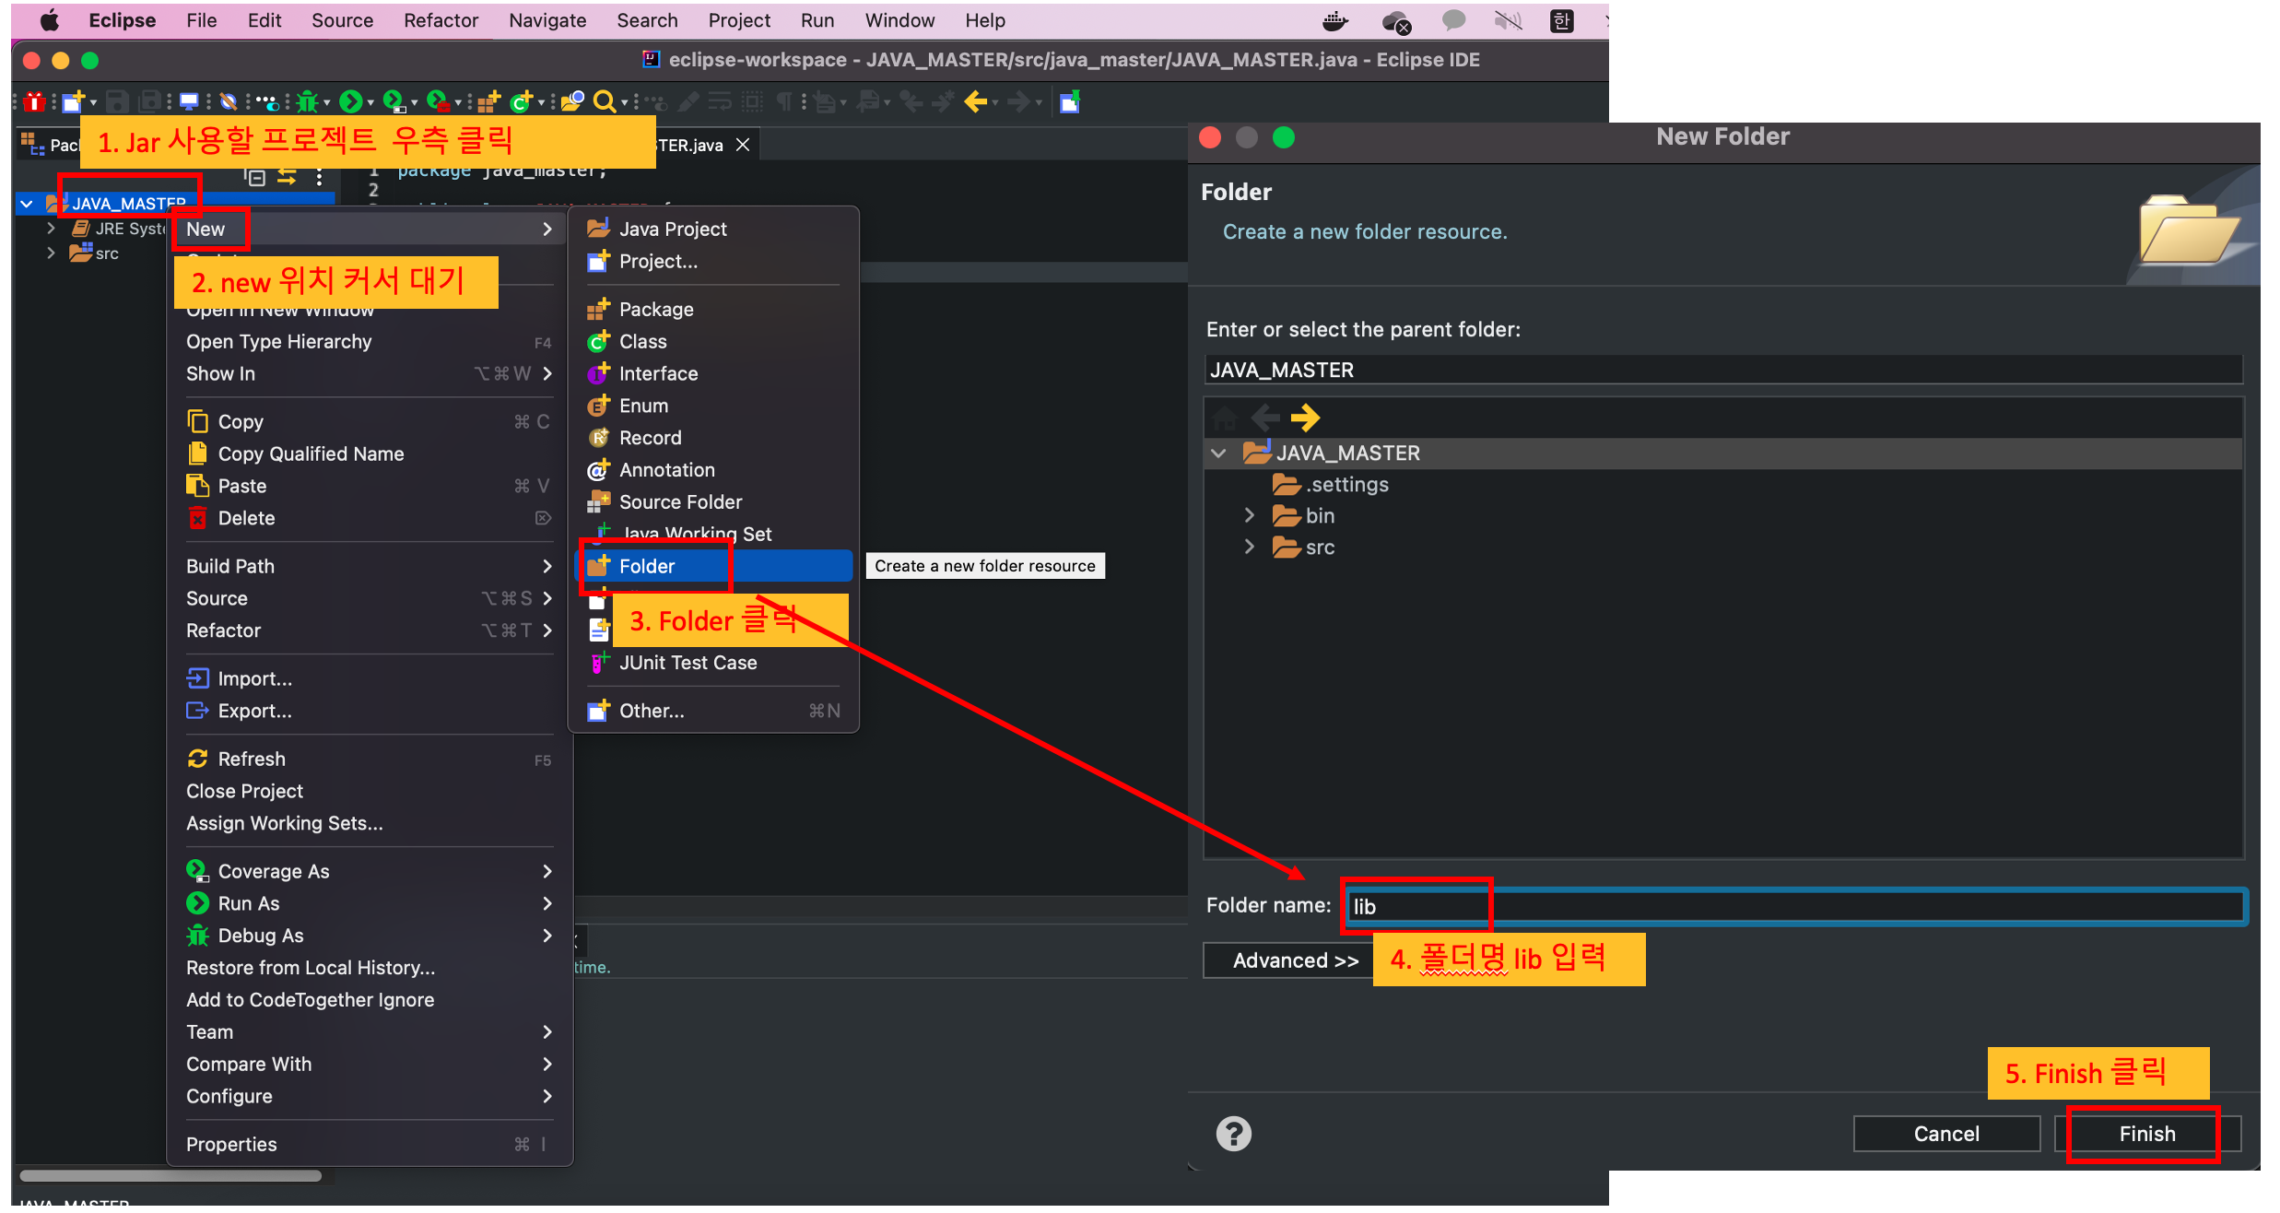Collapse the JAVA_MASTER folder in dialog tree

click(x=1218, y=453)
